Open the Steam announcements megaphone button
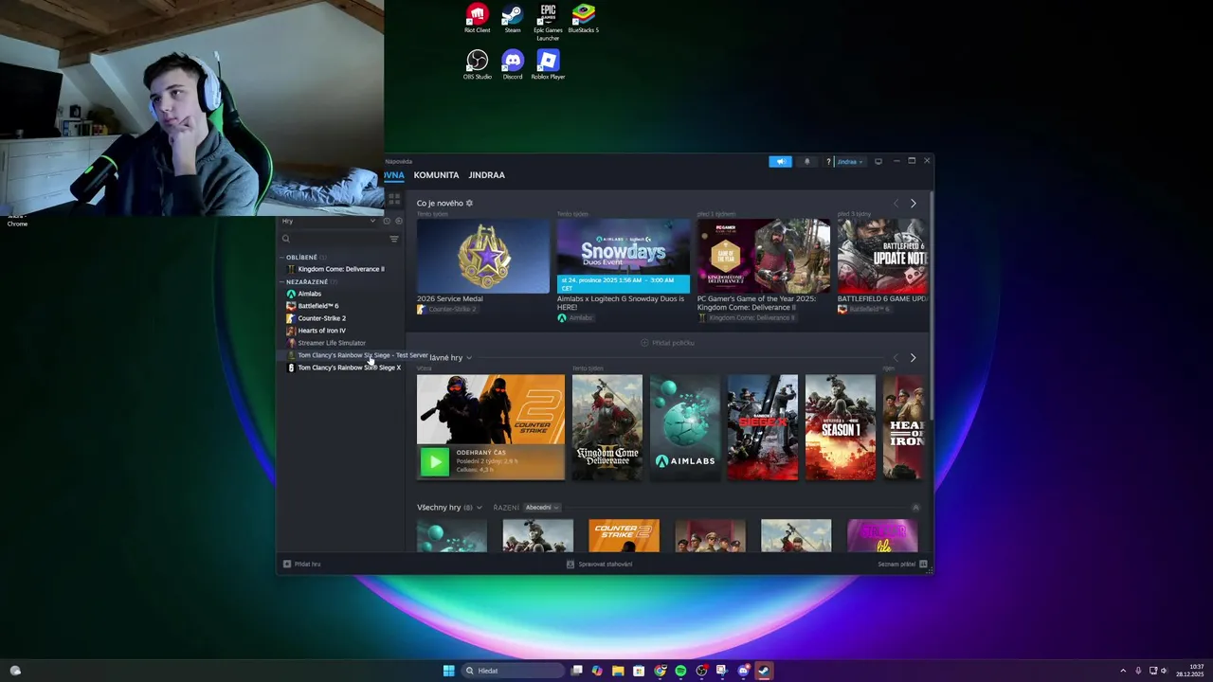Viewport: 1213px width, 682px height. [x=781, y=161]
